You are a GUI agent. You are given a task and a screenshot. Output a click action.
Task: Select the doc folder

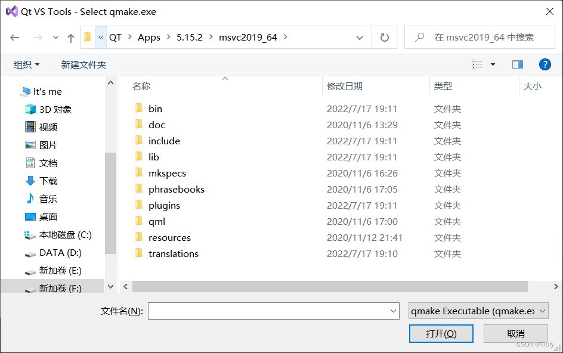click(156, 125)
